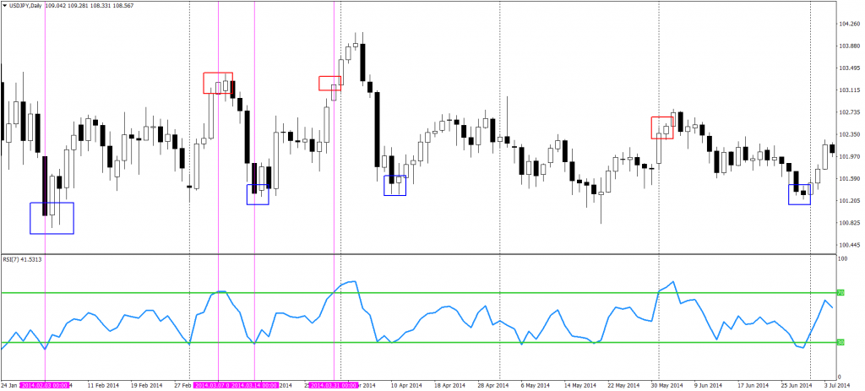Select the red rectangle at early March high
The width and height of the screenshot is (865, 391).
(218, 83)
